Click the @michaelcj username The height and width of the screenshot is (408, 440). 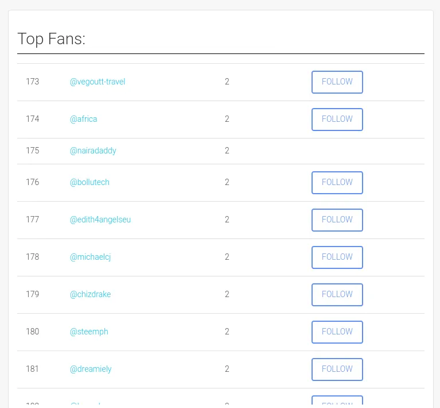click(90, 257)
